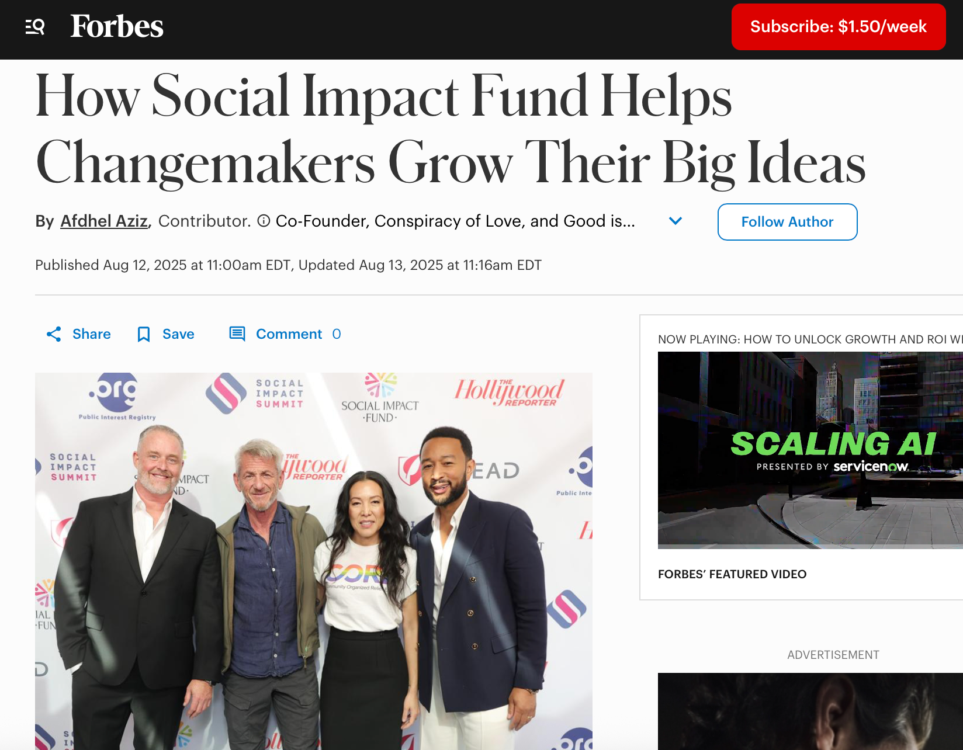Screen dimensions: 963x750
Task: Follow the author Afdhel Aziz
Action: point(787,222)
